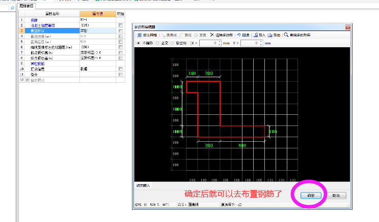Select the 画圆 circle drawing tool
The image size is (379, 222).
pos(200,35)
